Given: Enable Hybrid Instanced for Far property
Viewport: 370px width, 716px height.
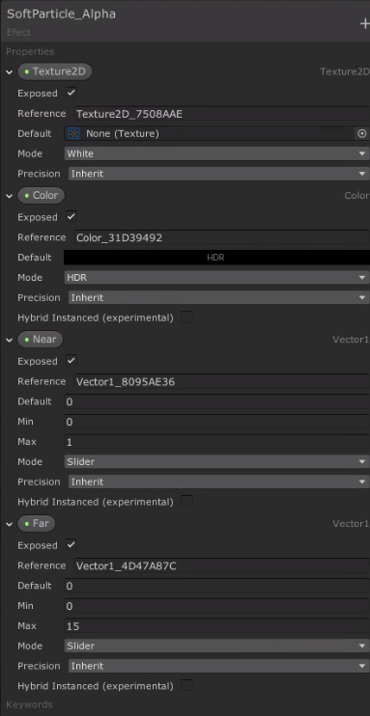Looking at the screenshot, I should click(x=186, y=685).
